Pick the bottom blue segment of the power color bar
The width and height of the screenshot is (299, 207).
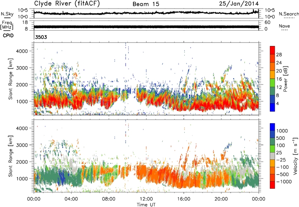tap(272, 107)
